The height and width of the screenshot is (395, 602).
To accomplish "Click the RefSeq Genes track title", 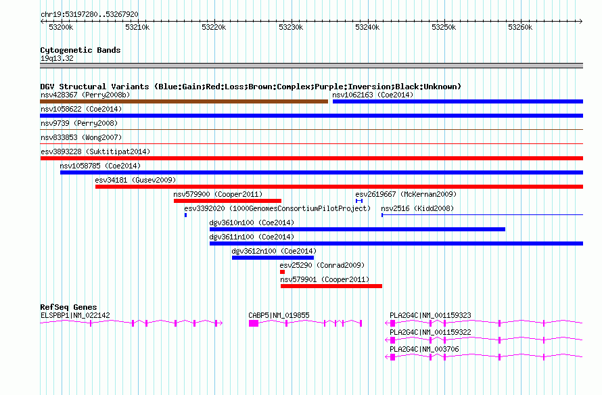I will (68, 306).
